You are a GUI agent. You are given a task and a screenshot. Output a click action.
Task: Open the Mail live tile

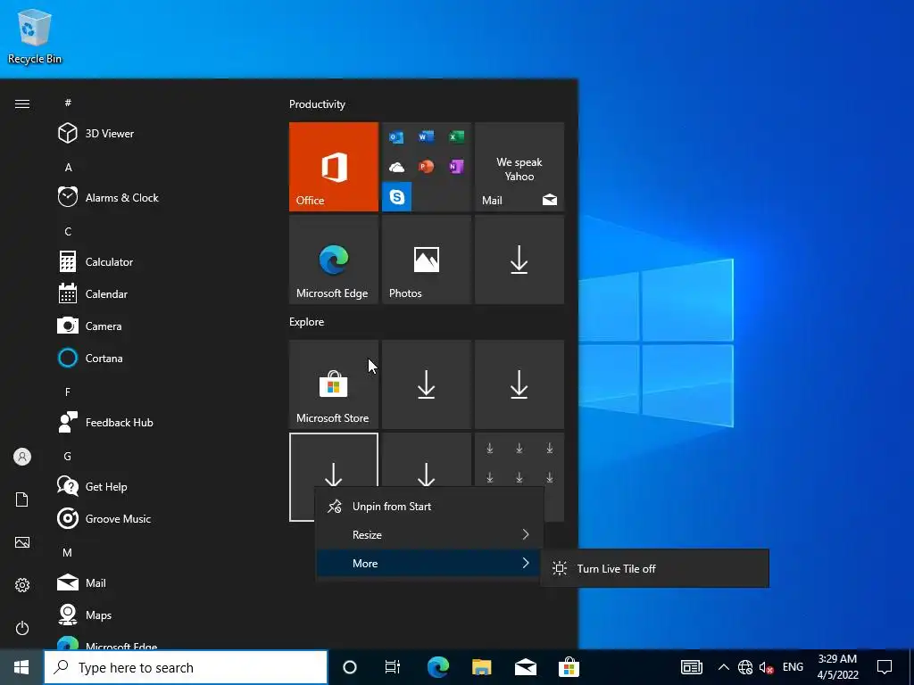click(x=519, y=167)
